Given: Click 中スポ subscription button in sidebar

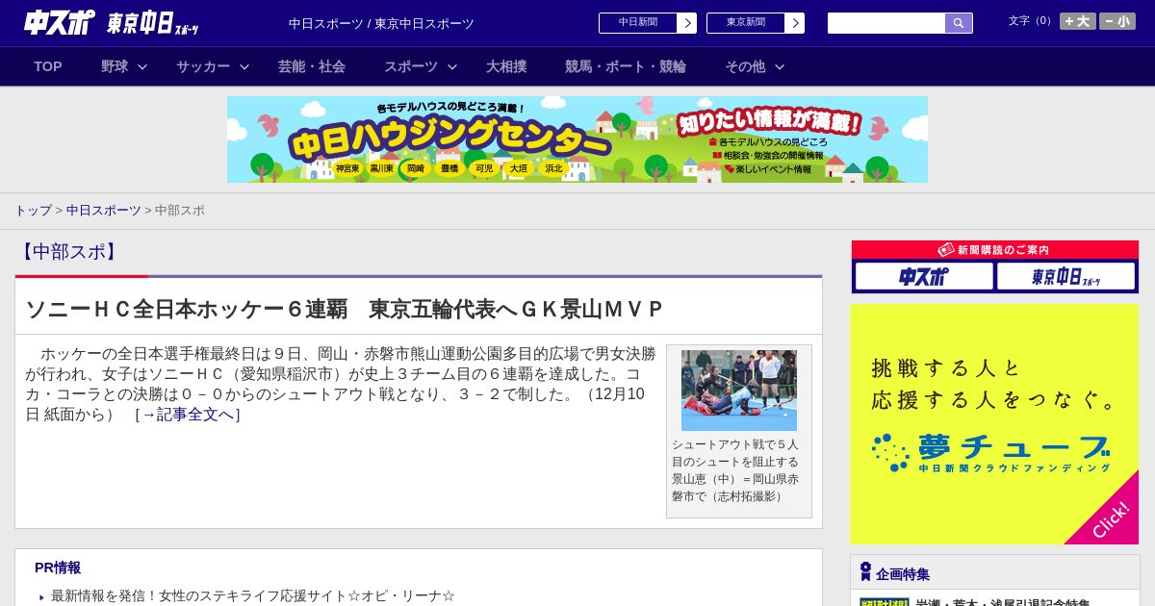Looking at the screenshot, I should click(924, 276).
